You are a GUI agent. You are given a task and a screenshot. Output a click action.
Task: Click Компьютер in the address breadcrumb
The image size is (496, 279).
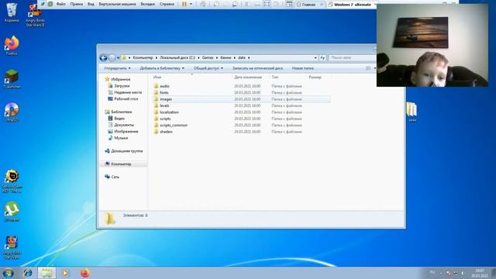[x=143, y=58]
